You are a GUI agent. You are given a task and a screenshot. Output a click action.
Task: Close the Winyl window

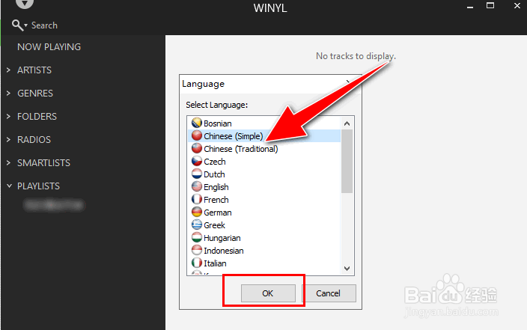click(517, 6)
